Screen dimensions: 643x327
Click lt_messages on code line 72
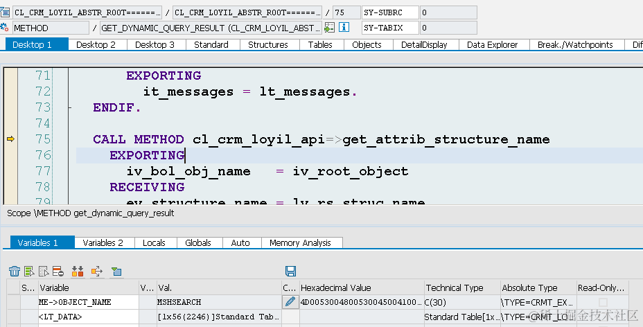305,91
